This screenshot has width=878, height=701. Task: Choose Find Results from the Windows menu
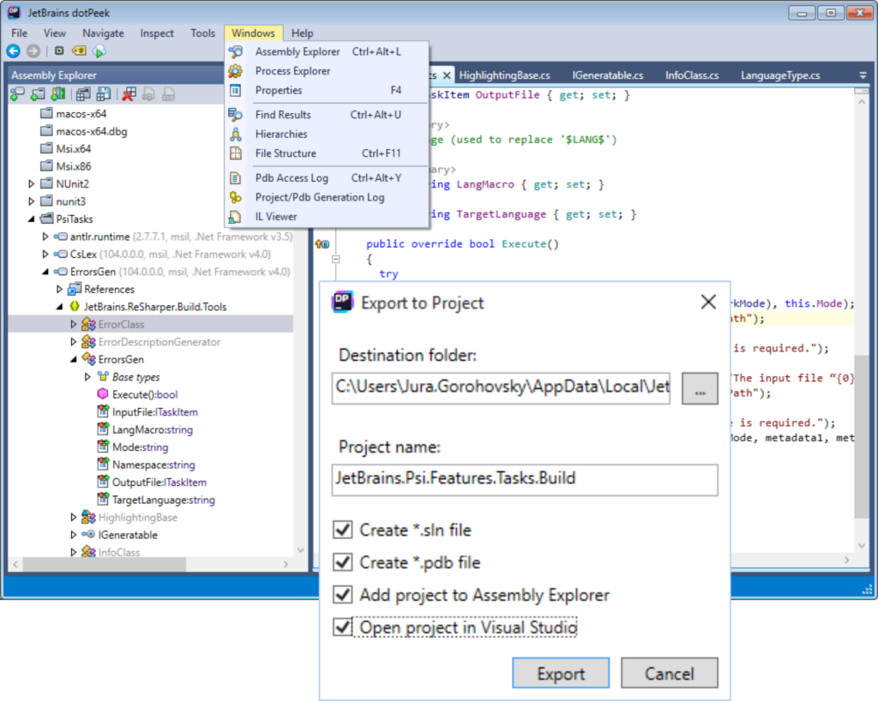[x=327, y=115]
